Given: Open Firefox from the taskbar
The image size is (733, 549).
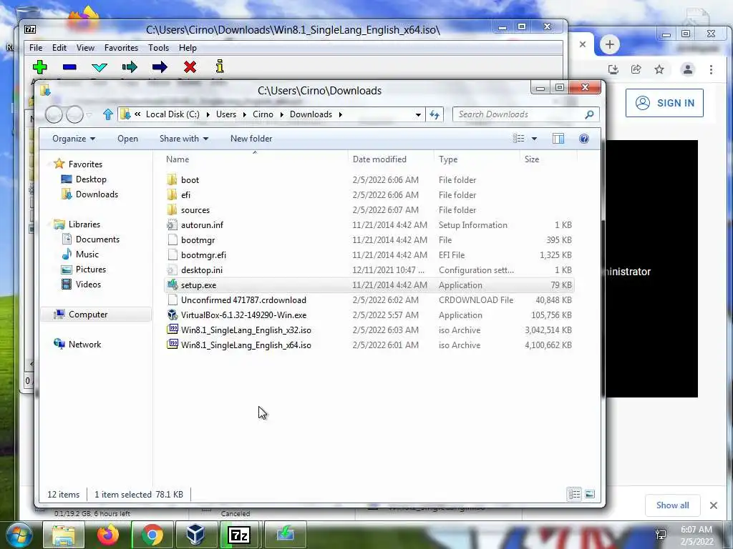Looking at the screenshot, I should pos(107,535).
